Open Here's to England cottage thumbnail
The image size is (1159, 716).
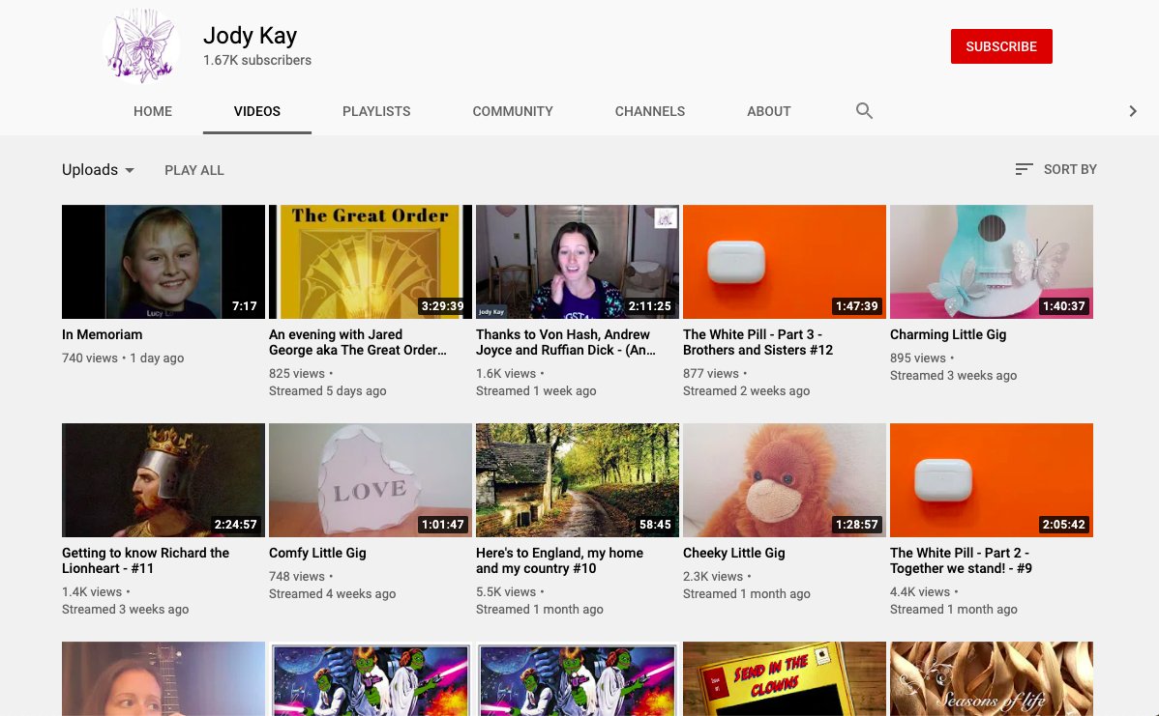(x=578, y=480)
